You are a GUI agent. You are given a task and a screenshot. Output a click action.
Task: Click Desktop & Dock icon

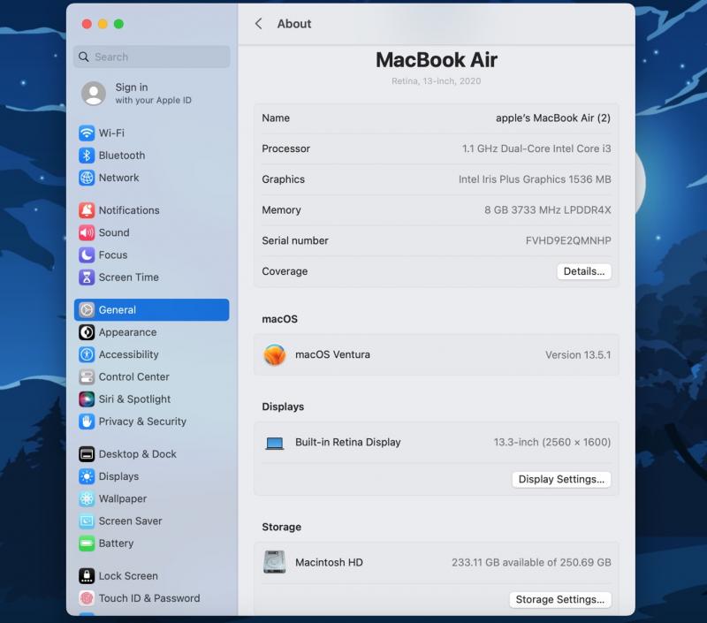pos(87,454)
